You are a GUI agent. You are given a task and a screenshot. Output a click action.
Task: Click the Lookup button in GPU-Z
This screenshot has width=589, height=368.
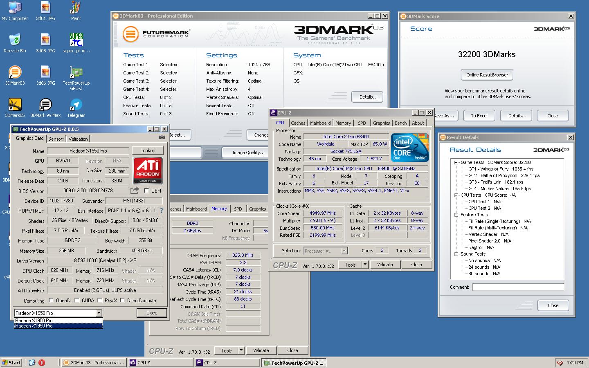coord(148,150)
